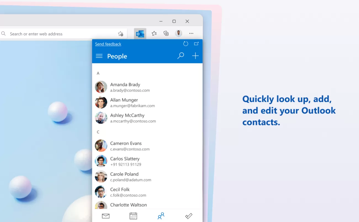Image resolution: width=359 pixels, height=222 pixels.
Task: Open the browser Collections icon
Action: pyautogui.click(x=166, y=33)
